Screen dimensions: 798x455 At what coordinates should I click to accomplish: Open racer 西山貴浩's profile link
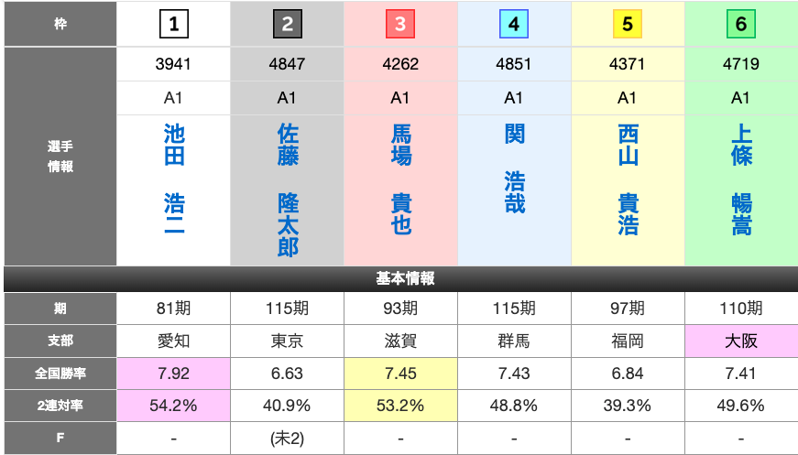(629, 180)
